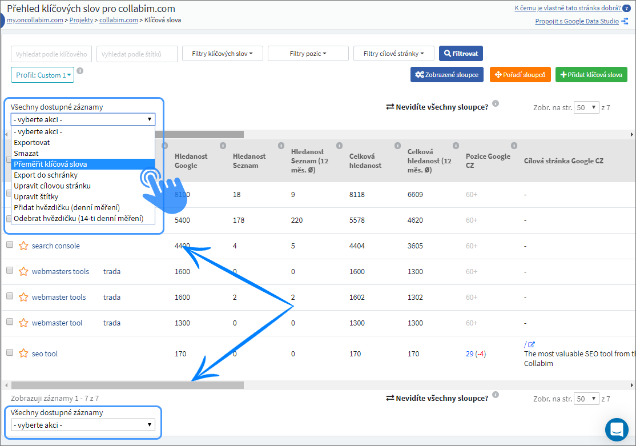The width and height of the screenshot is (636, 446).
Task: Click Pořadí sloupců button
Action: pyautogui.click(x=521, y=75)
